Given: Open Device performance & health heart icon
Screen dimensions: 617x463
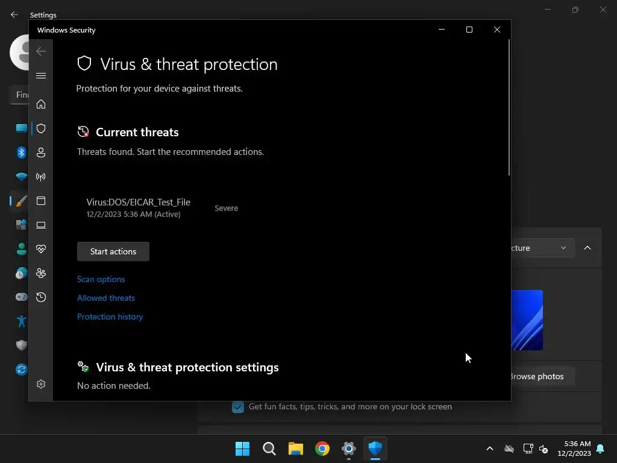Looking at the screenshot, I should coord(41,249).
